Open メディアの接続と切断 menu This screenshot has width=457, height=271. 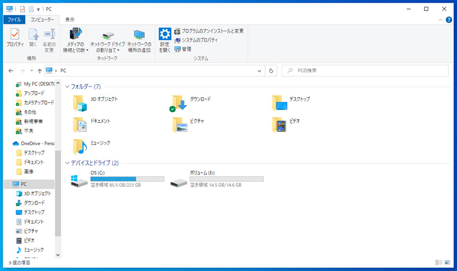[x=76, y=40]
